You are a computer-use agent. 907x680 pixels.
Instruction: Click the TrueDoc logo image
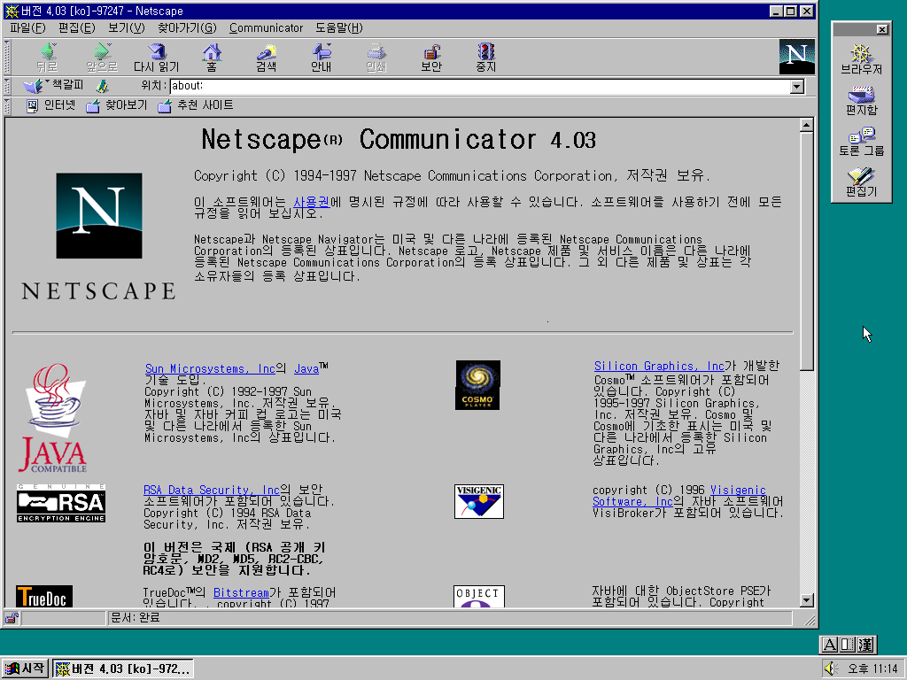pyautogui.click(x=44, y=596)
